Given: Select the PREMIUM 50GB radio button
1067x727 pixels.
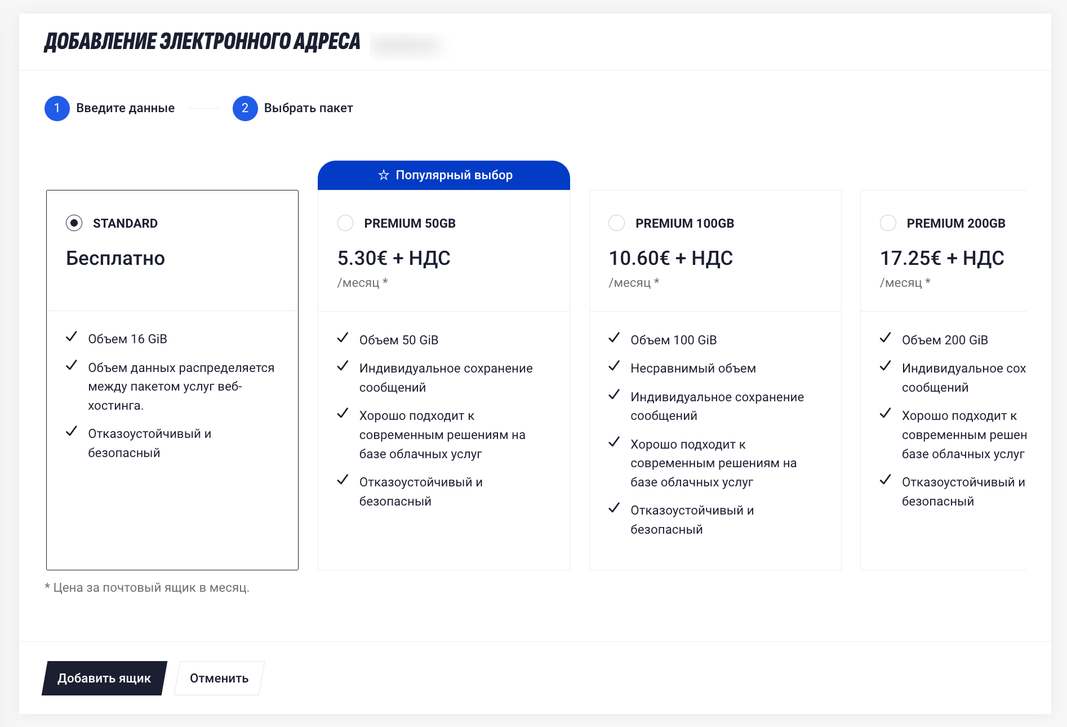Looking at the screenshot, I should [345, 223].
